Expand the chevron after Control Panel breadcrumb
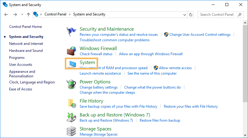The width and height of the screenshot is (248, 138). point(70,14)
